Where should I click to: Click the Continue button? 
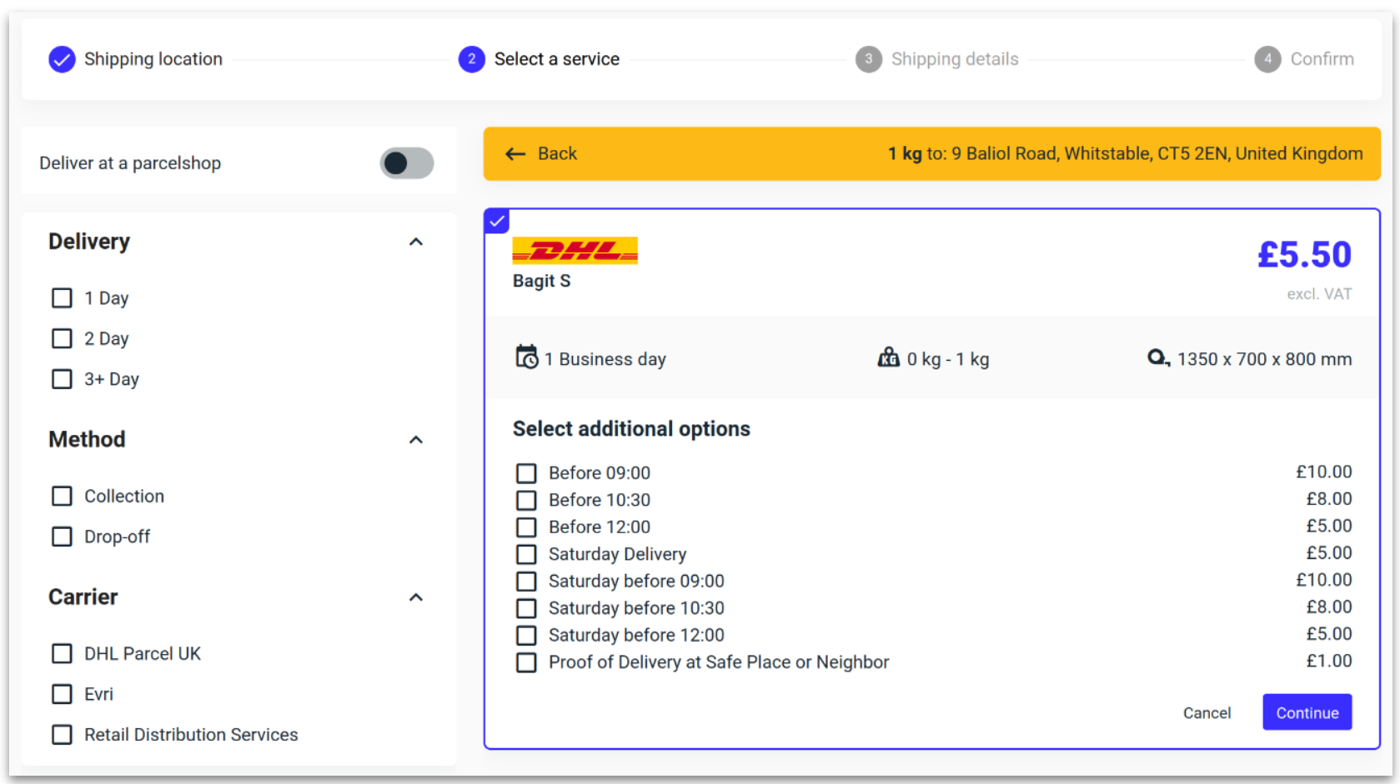(x=1307, y=712)
